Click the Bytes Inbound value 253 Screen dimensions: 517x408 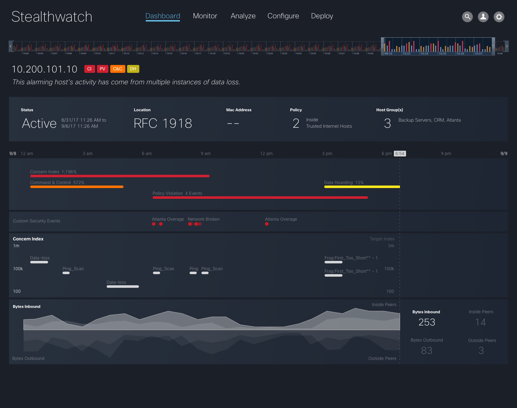click(427, 322)
